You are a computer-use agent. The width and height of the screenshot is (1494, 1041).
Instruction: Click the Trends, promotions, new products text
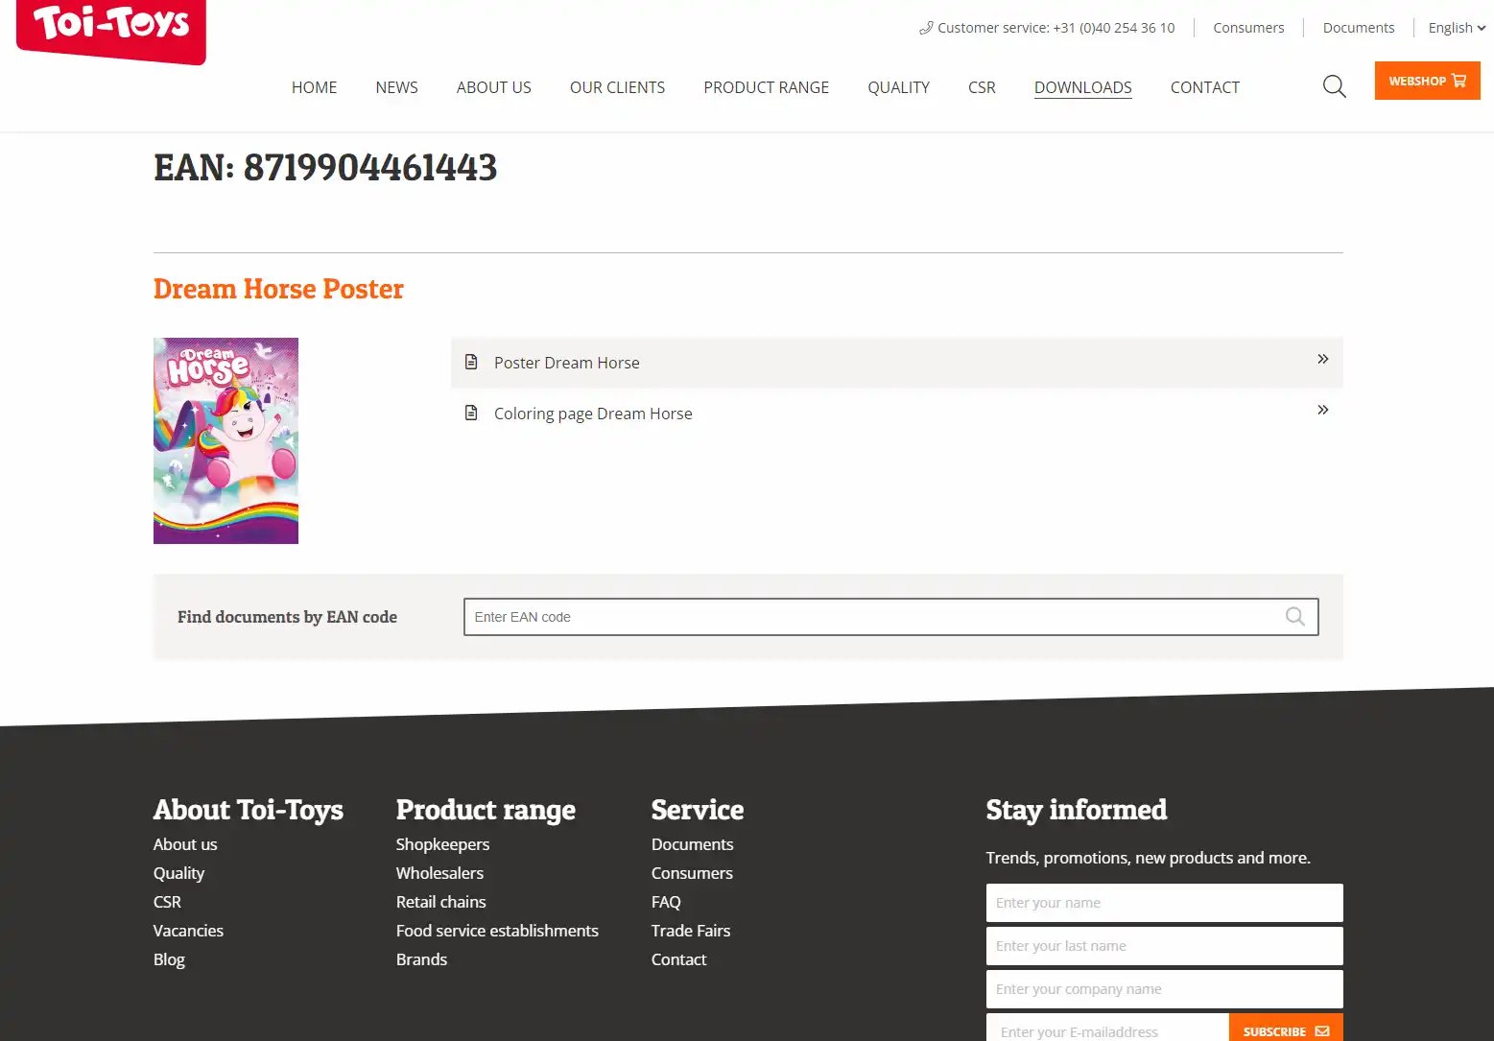click(1148, 858)
